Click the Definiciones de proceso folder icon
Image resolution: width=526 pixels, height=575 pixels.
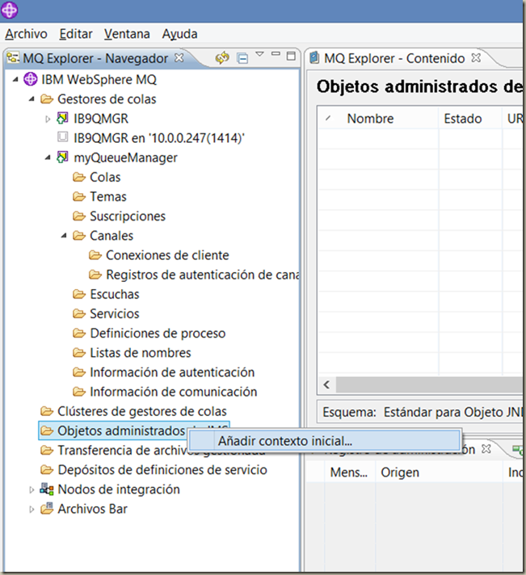click(79, 333)
